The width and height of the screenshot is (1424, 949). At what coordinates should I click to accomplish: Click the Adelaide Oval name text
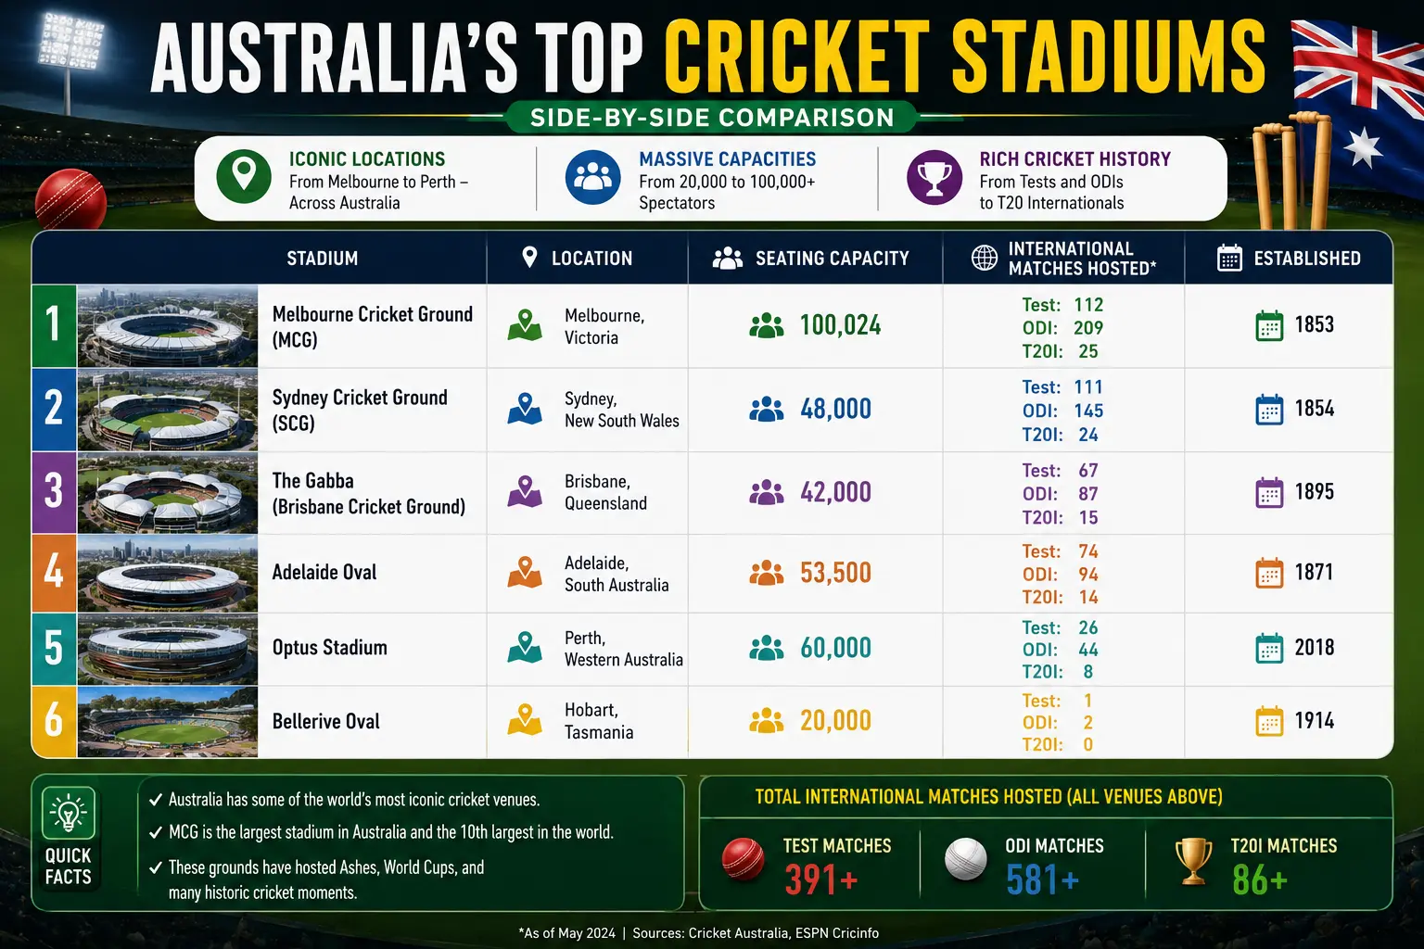(x=324, y=572)
